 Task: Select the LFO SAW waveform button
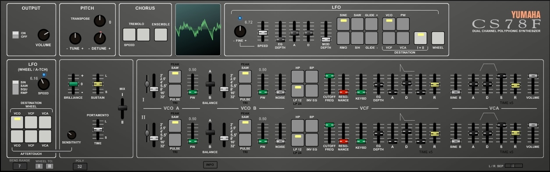coord(357,24)
